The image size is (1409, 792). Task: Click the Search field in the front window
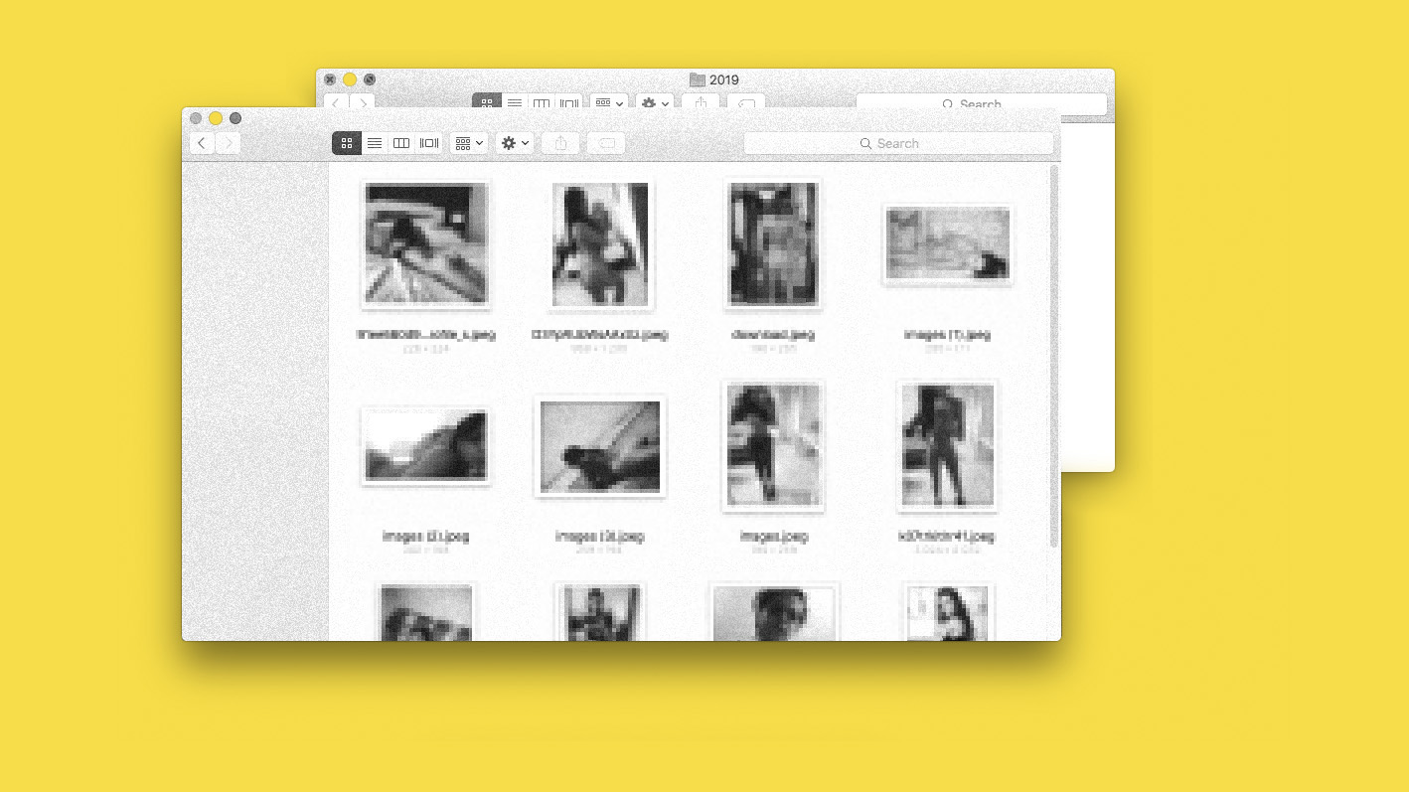point(898,143)
